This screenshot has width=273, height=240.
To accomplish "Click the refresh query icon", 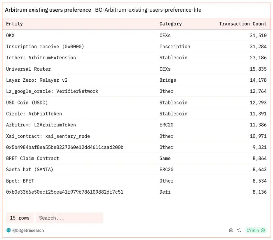I will (239, 230).
